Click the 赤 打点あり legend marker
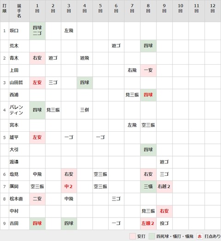 [199, 236]
